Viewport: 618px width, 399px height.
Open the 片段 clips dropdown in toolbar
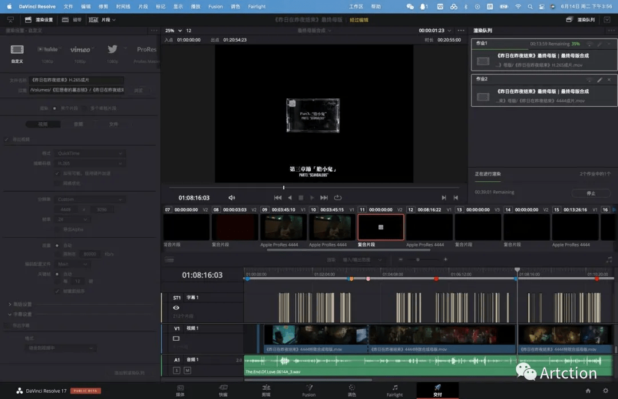103,19
